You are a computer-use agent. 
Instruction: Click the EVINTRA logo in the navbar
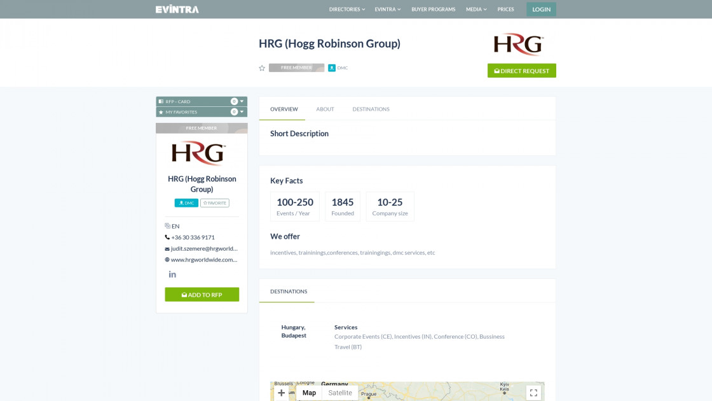coord(177,9)
